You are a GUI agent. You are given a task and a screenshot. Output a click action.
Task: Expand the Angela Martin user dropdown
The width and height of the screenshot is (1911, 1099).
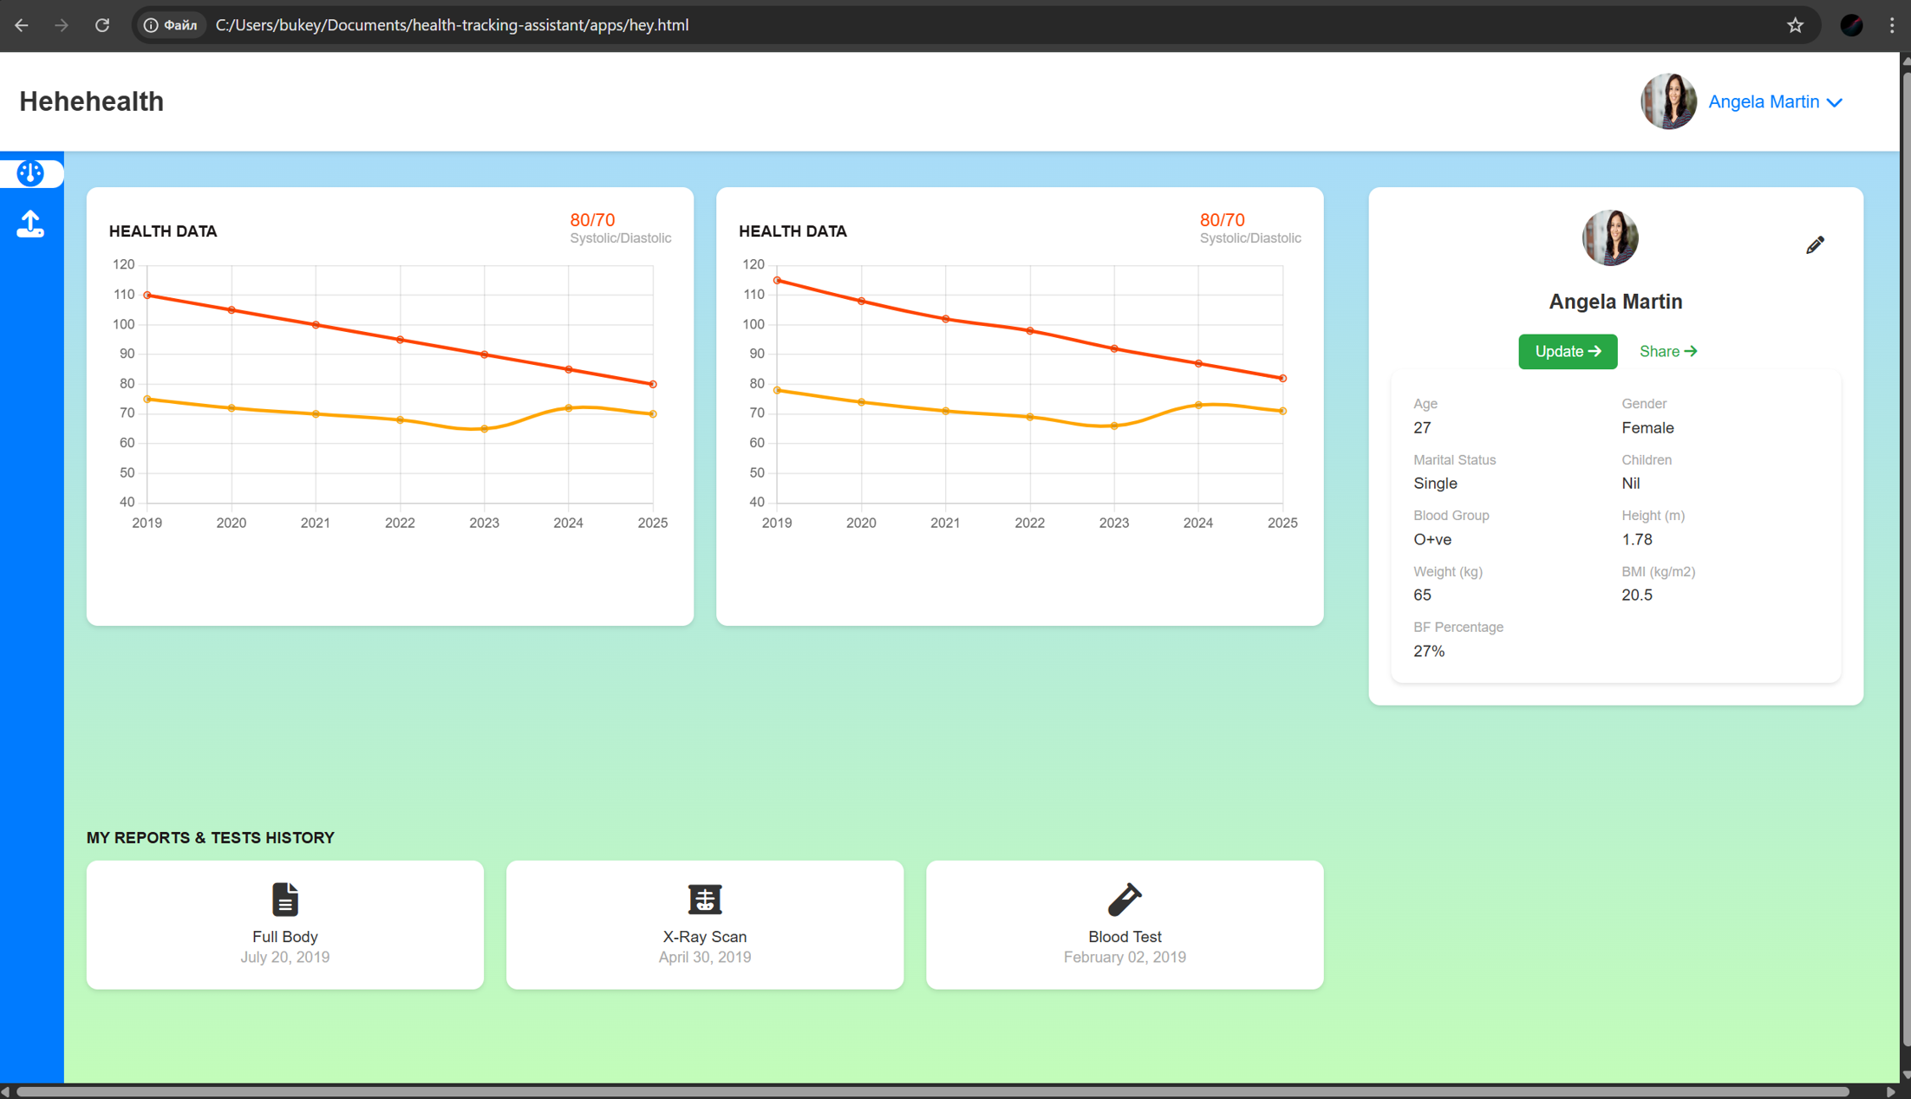tap(1763, 101)
